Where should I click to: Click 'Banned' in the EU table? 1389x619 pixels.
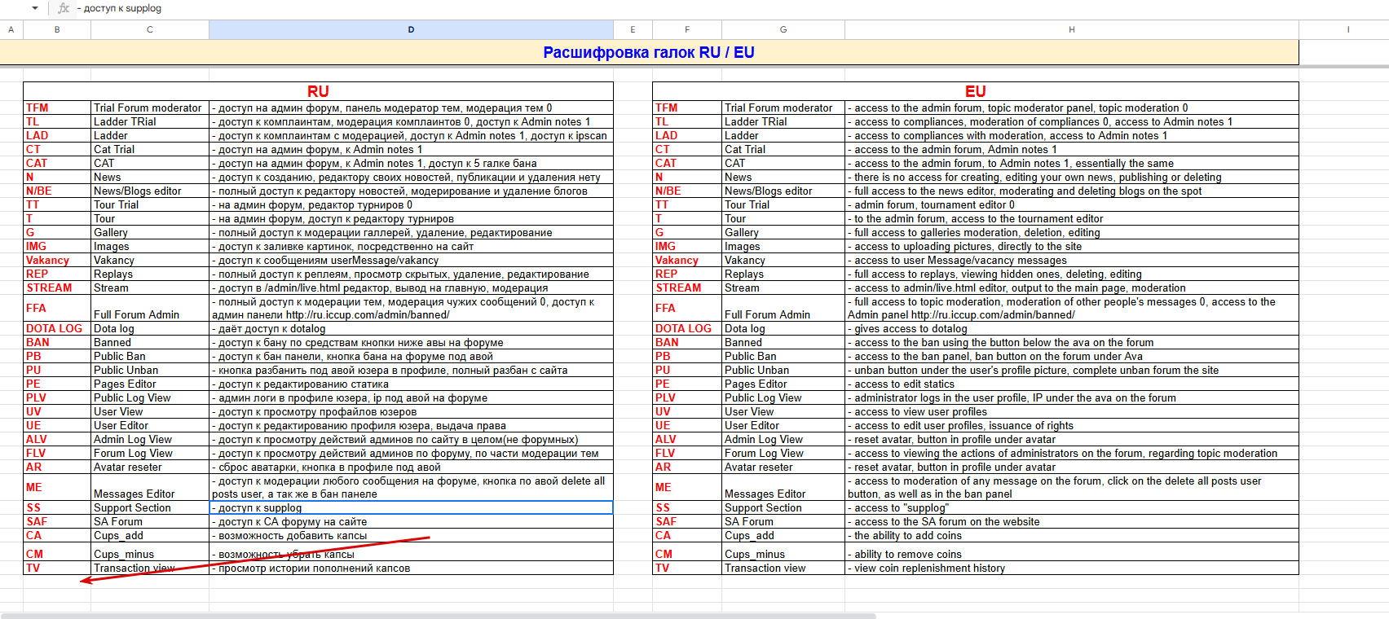tap(743, 342)
